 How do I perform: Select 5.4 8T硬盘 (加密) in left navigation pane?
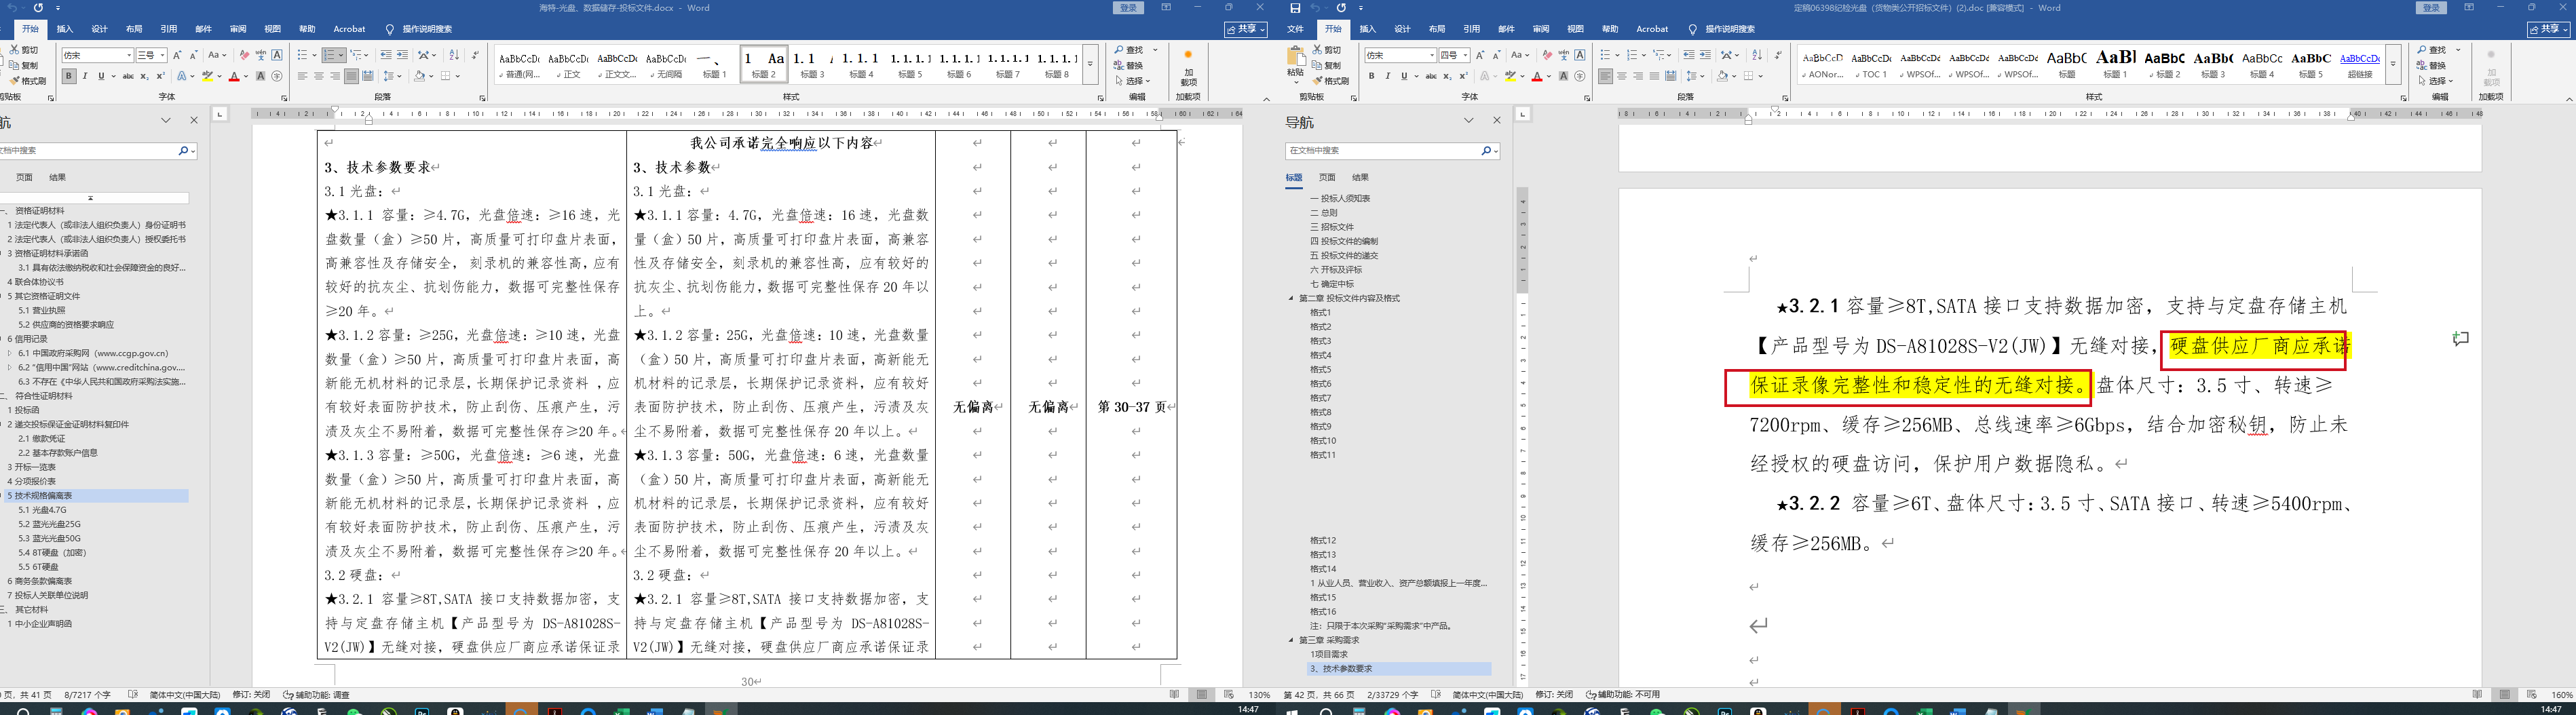[x=53, y=552]
